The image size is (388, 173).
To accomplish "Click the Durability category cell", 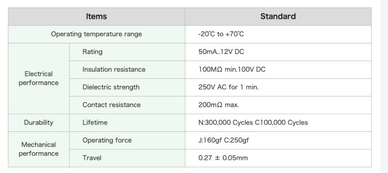I will [x=39, y=123].
